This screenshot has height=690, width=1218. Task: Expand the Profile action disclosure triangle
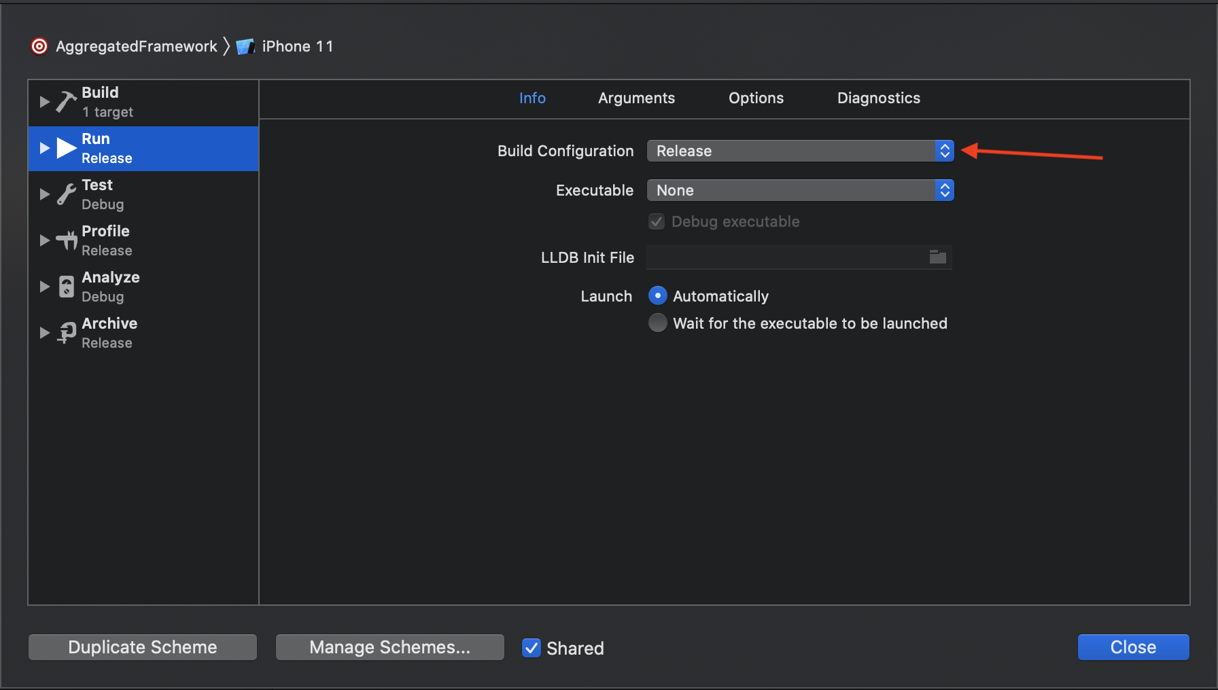(x=45, y=240)
